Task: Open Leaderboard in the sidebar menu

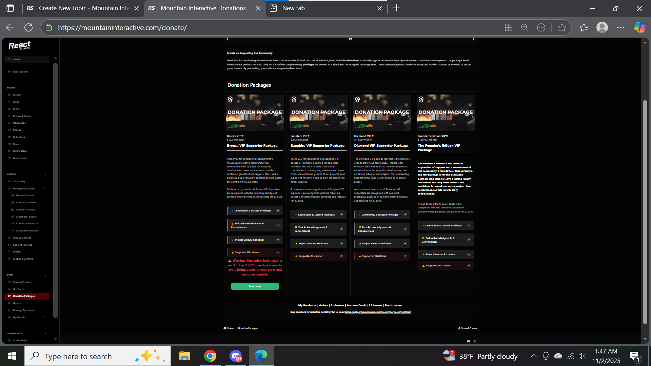Action: tap(20, 158)
